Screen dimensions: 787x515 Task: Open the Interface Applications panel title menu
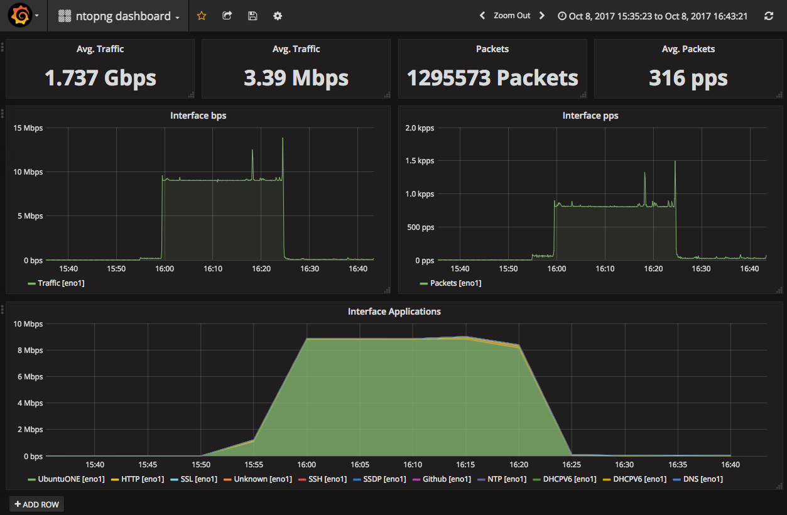[x=394, y=312]
